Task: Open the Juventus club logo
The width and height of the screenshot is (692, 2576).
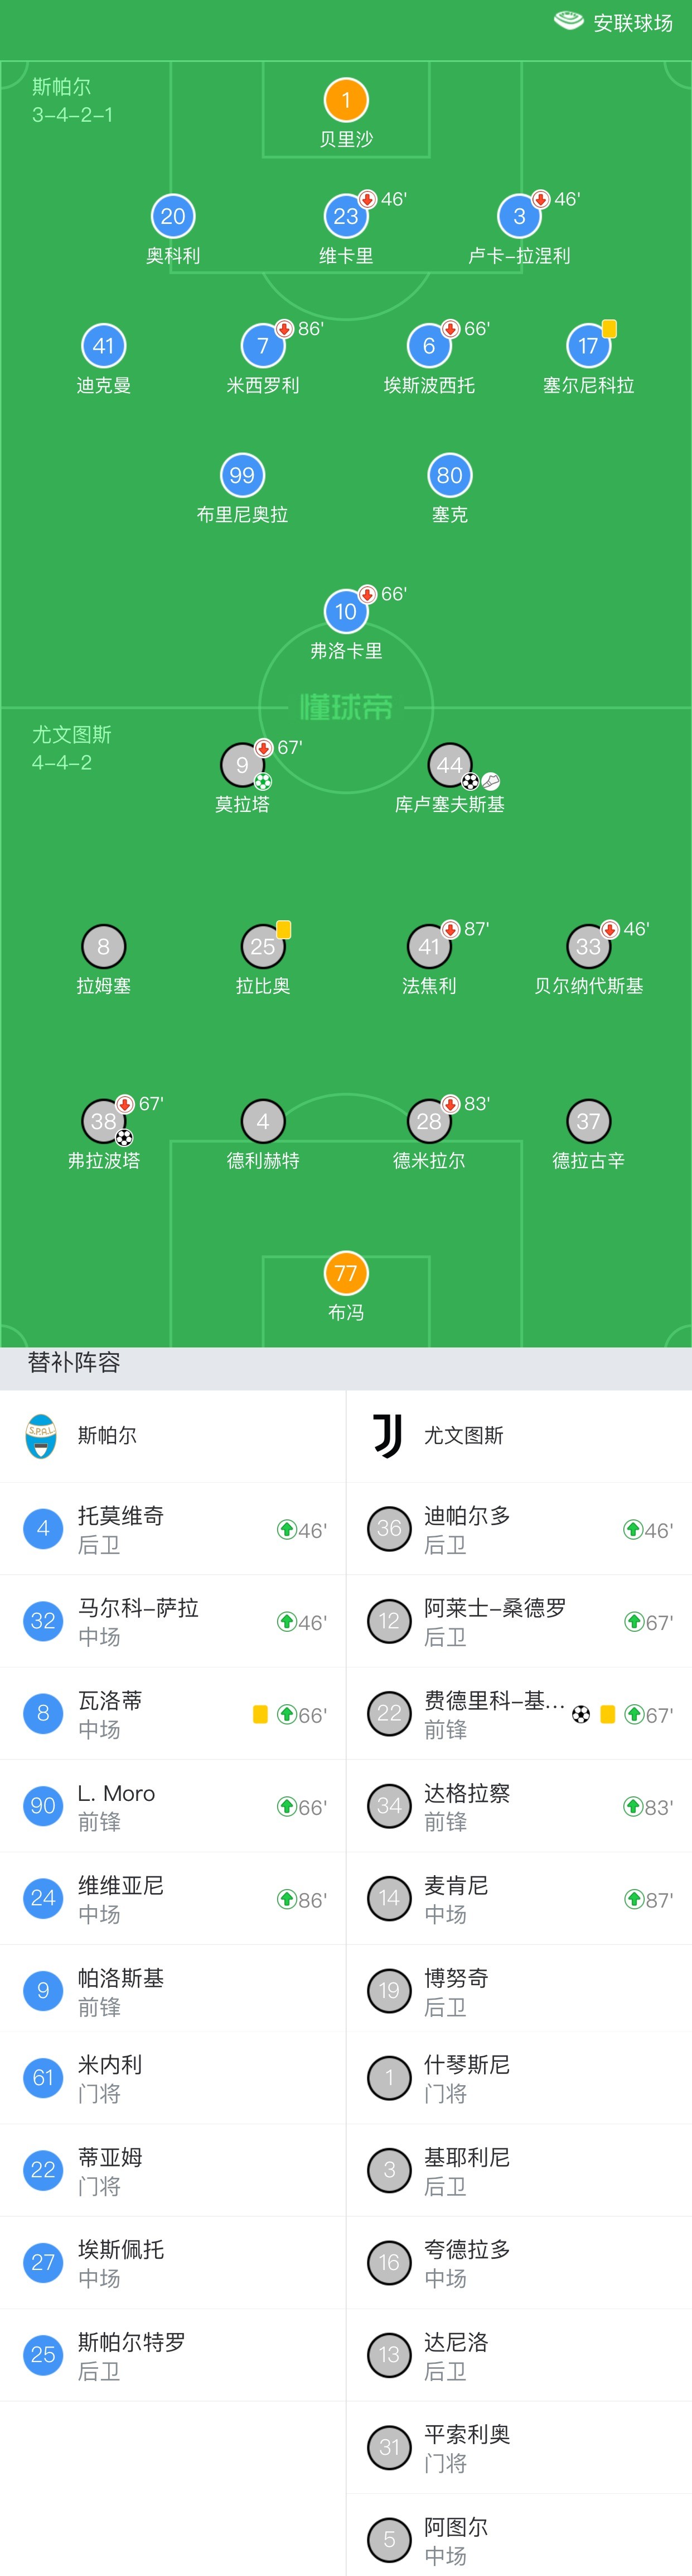Action: 388,1436
